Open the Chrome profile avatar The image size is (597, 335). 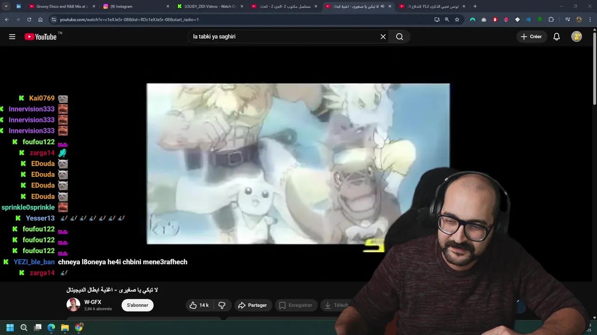coord(579,20)
